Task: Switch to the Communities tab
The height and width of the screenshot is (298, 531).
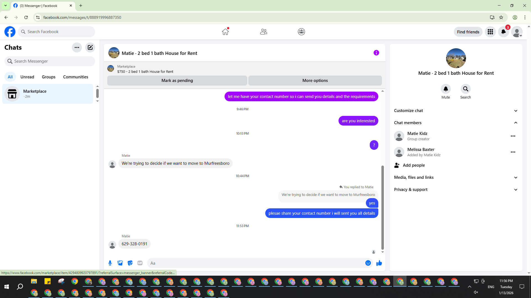Action: [76, 77]
